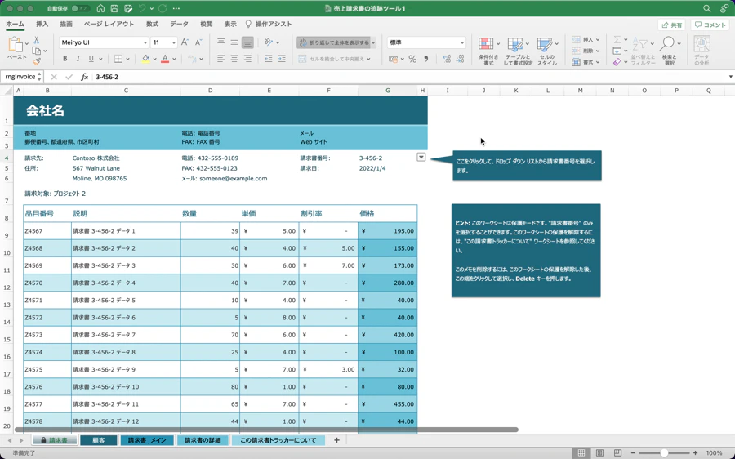Switch to Page Break Preview in status bar
This screenshot has height=459, width=735.
click(x=618, y=453)
